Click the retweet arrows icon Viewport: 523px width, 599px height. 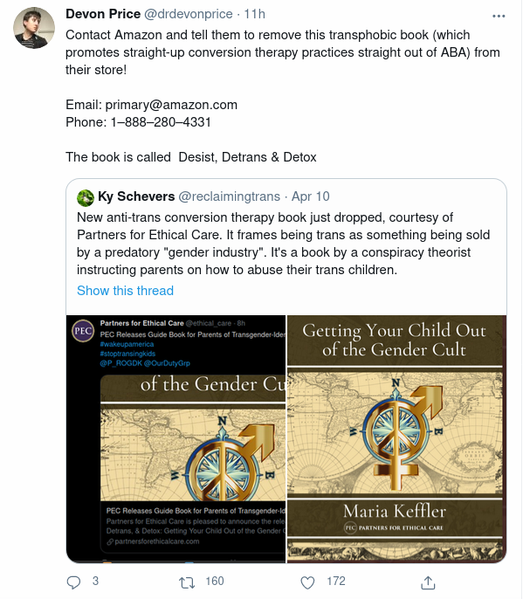187,582
